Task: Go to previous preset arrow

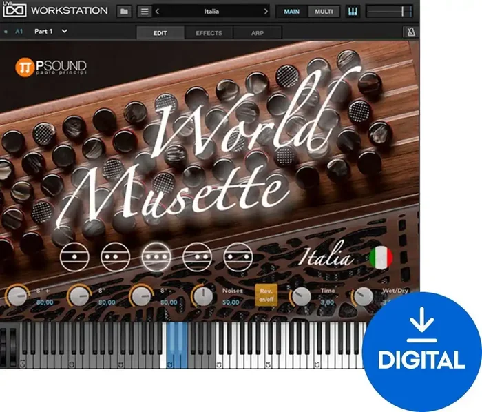Action: (x=158, y=12)
